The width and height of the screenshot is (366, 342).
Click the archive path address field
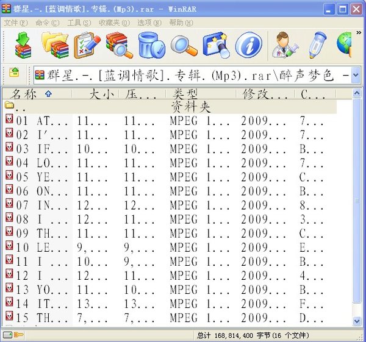[x=193, y=75]
